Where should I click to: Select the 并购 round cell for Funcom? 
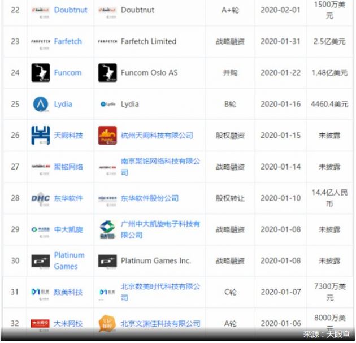[x=230, y=73]
